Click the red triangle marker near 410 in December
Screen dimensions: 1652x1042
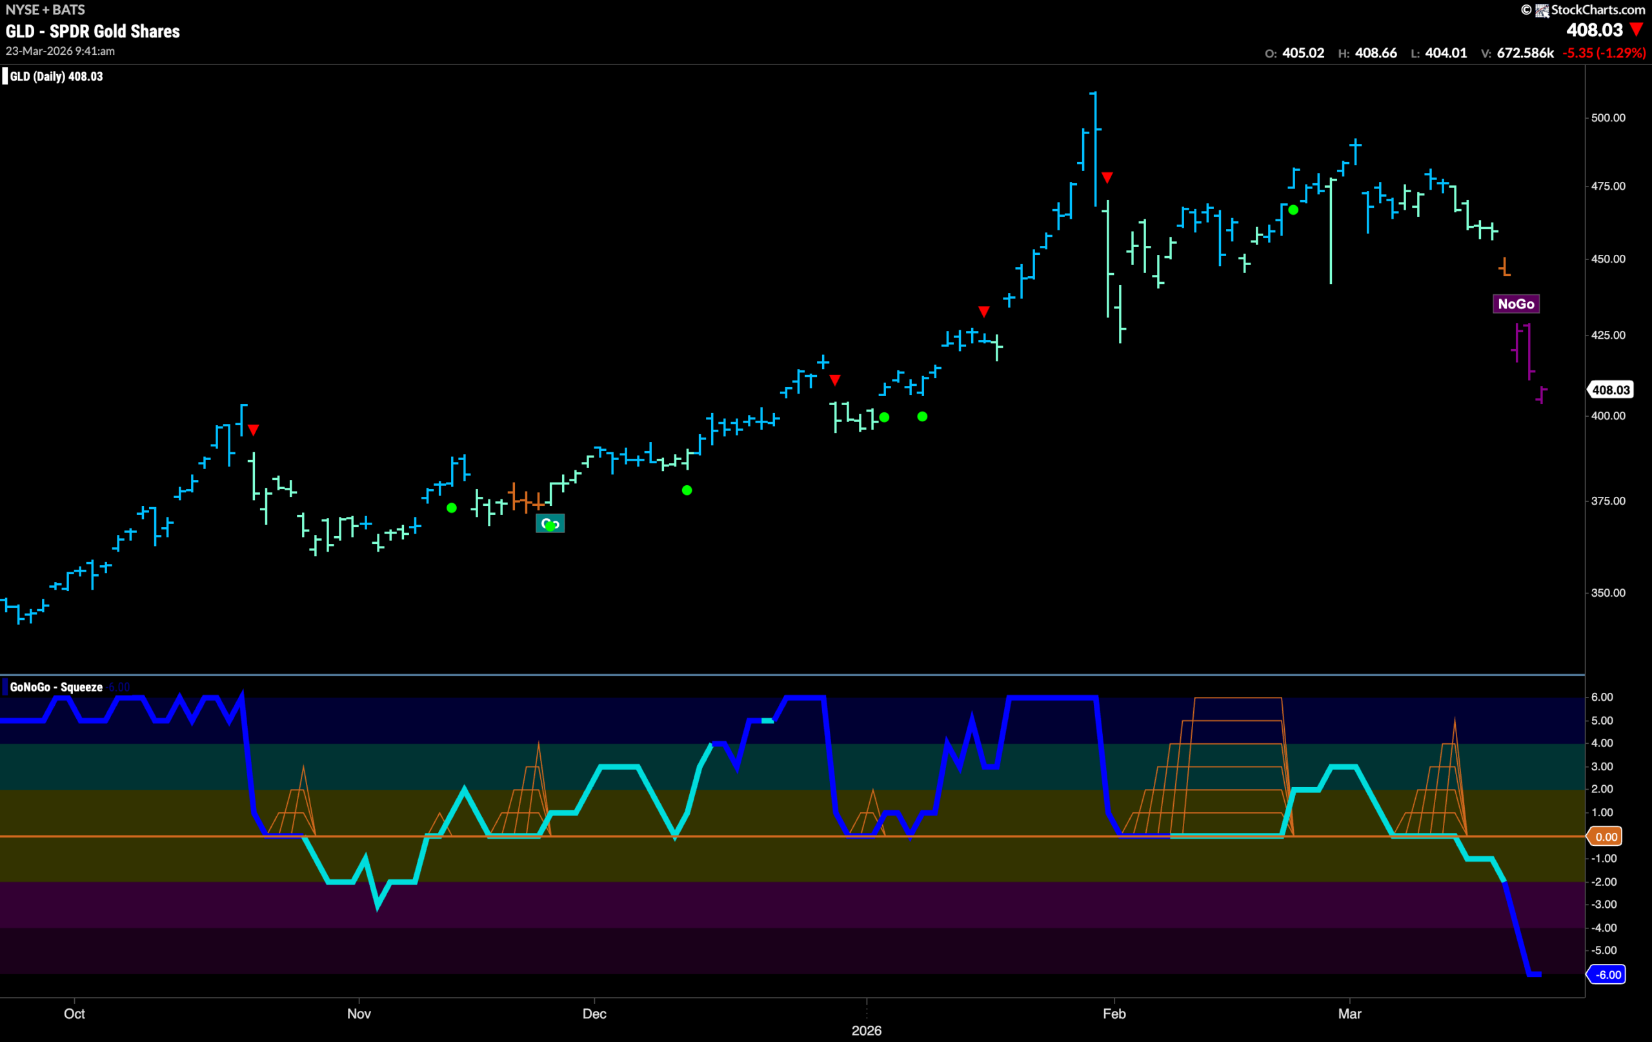point(834,379)
